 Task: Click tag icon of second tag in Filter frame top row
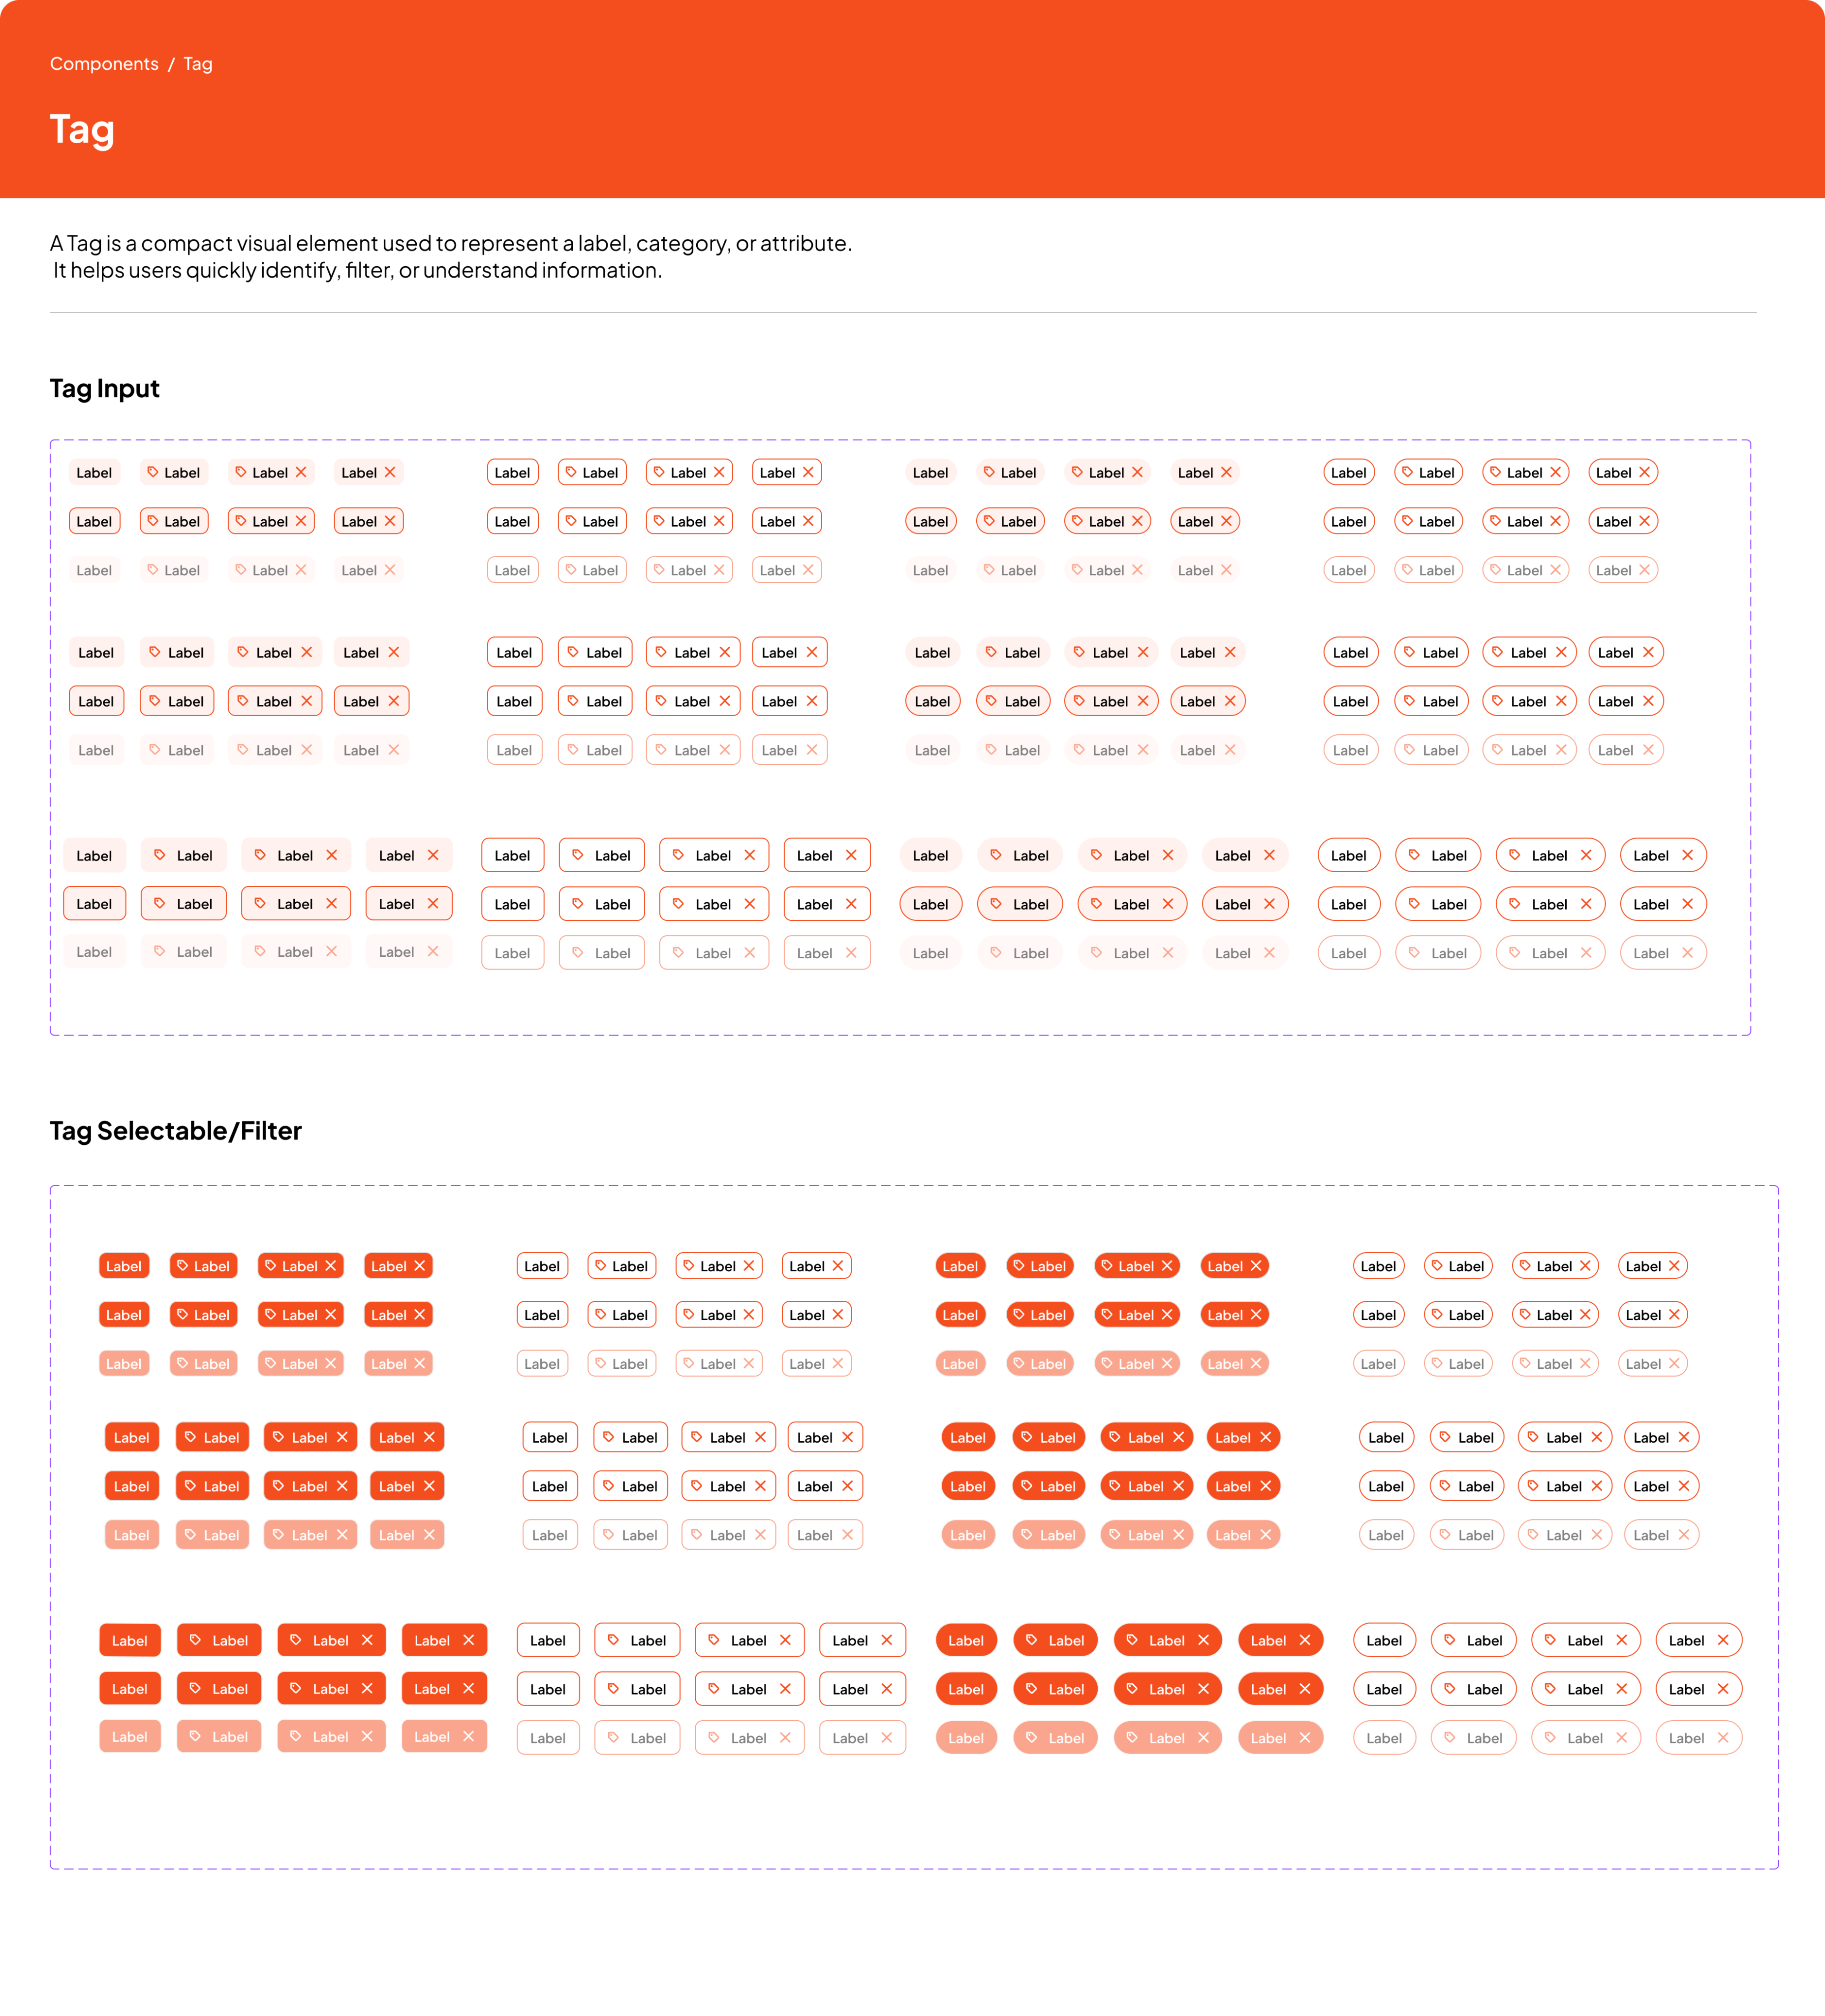182,1265
